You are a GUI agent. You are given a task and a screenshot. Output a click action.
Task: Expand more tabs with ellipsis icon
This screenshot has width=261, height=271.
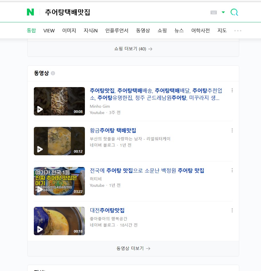[x=238, y=31]
